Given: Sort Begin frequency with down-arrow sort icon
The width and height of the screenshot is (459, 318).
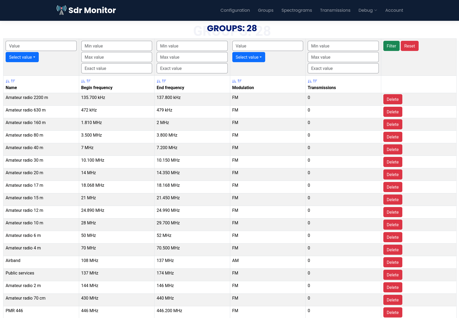Looking at the screenshot, I should (x=83, y=81).
